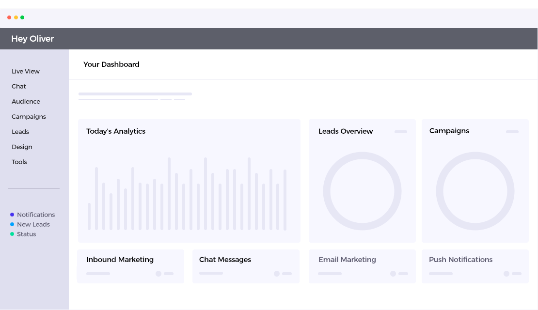Image resolution: width=538 pixels, height=310 pixels.
Task: Click the blue New Leads dot
Action: pos(12,224)
